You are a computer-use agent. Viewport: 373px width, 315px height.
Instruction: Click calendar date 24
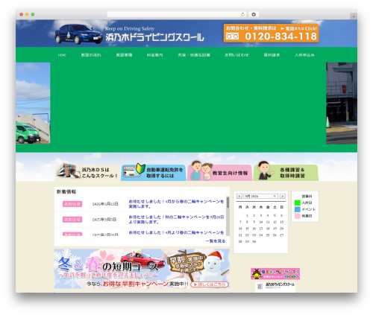pyautogui.click(x=261, y=235)
